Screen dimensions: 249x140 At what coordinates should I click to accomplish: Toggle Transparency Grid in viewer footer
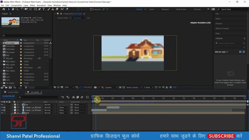[124, 87]
